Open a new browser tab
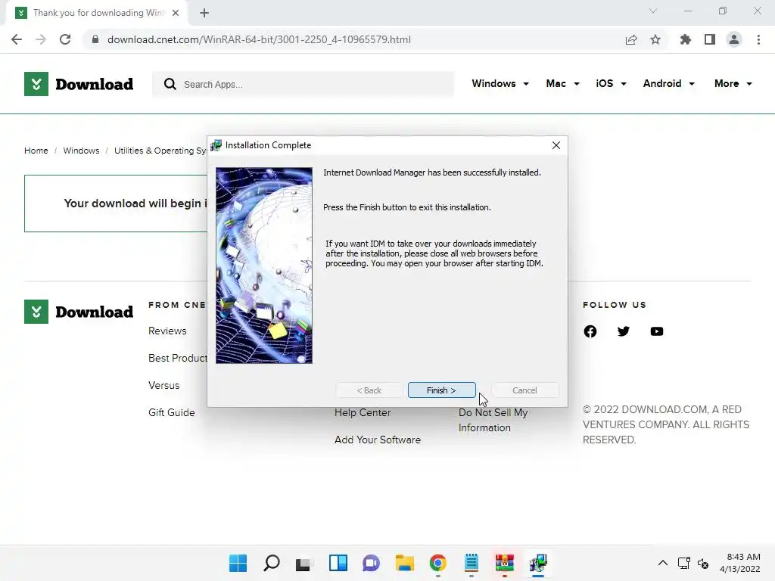775x581 pixels. [x=204, y=13]
